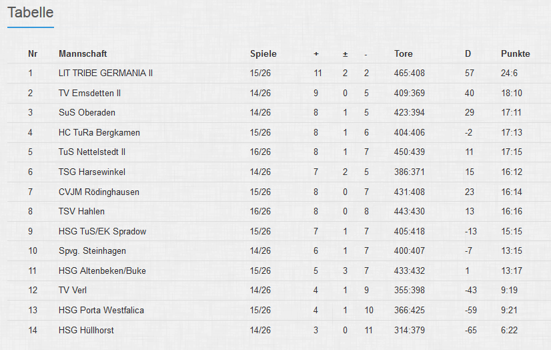Viewport: 551px width, 350px height.
Task: Select HSG Altenbeken/Buke team
Action: pos(102,271)
